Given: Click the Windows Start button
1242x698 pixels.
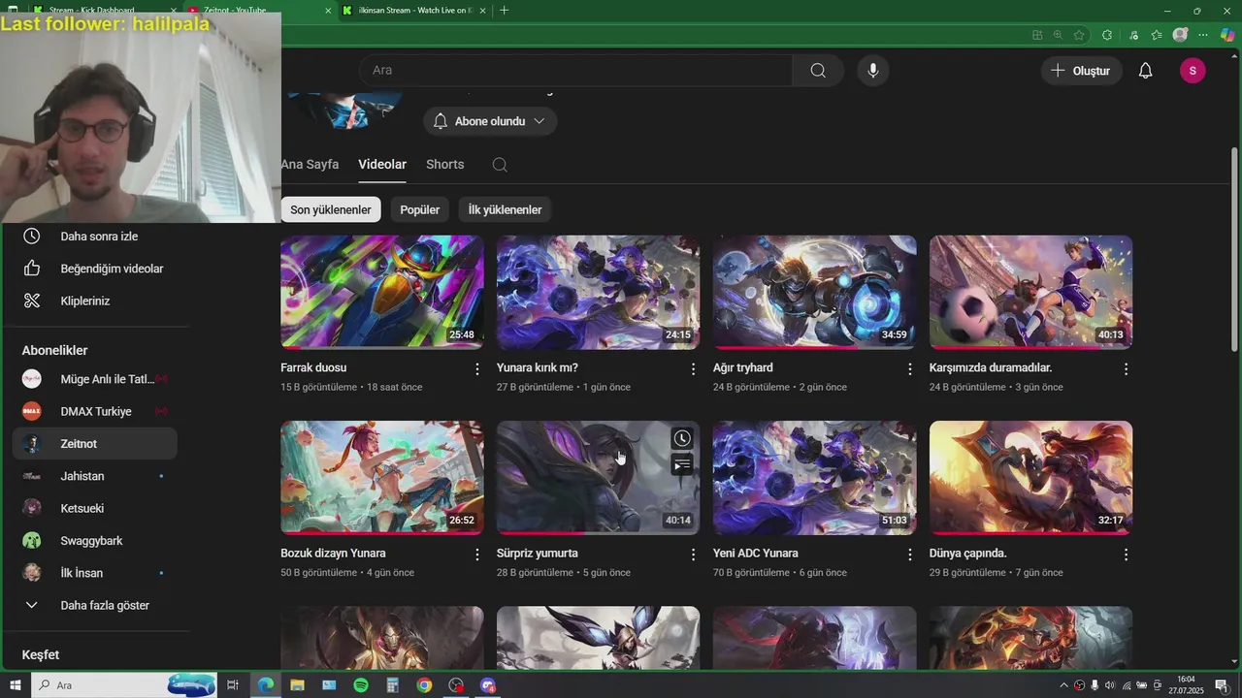Looking at the screenshot, I should pos(15,685).
